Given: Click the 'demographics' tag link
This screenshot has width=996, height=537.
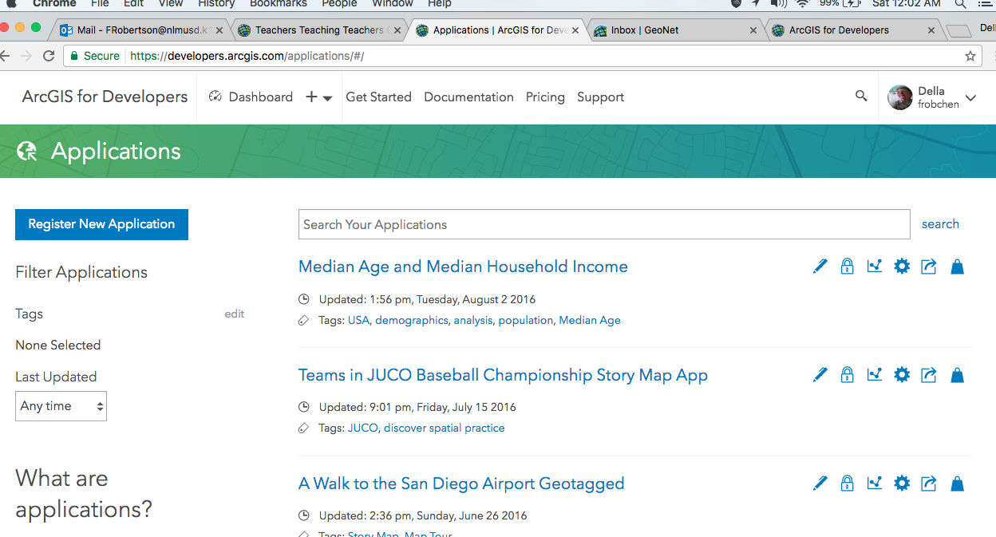Looking at the screenshot, I should (412, 320).
